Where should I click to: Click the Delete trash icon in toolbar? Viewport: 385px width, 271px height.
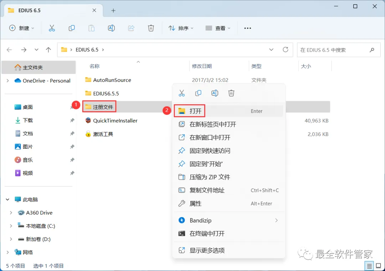tap(151, 28)
